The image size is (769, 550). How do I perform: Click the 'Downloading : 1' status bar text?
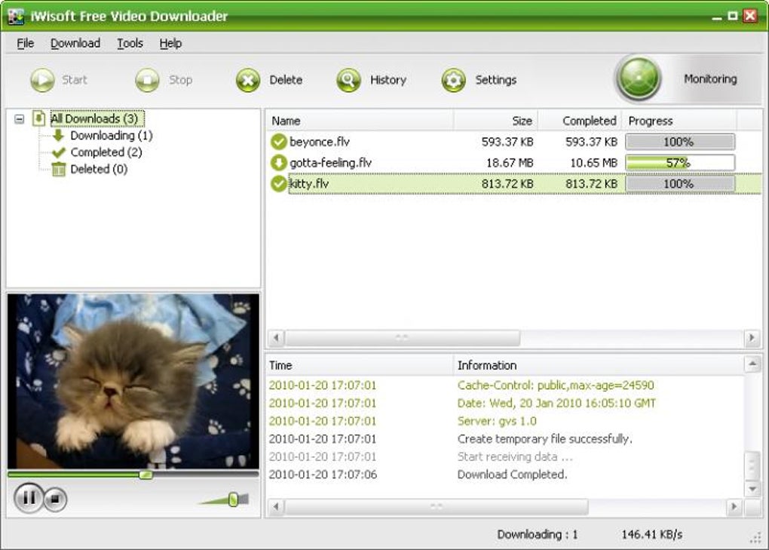(538, 535)
